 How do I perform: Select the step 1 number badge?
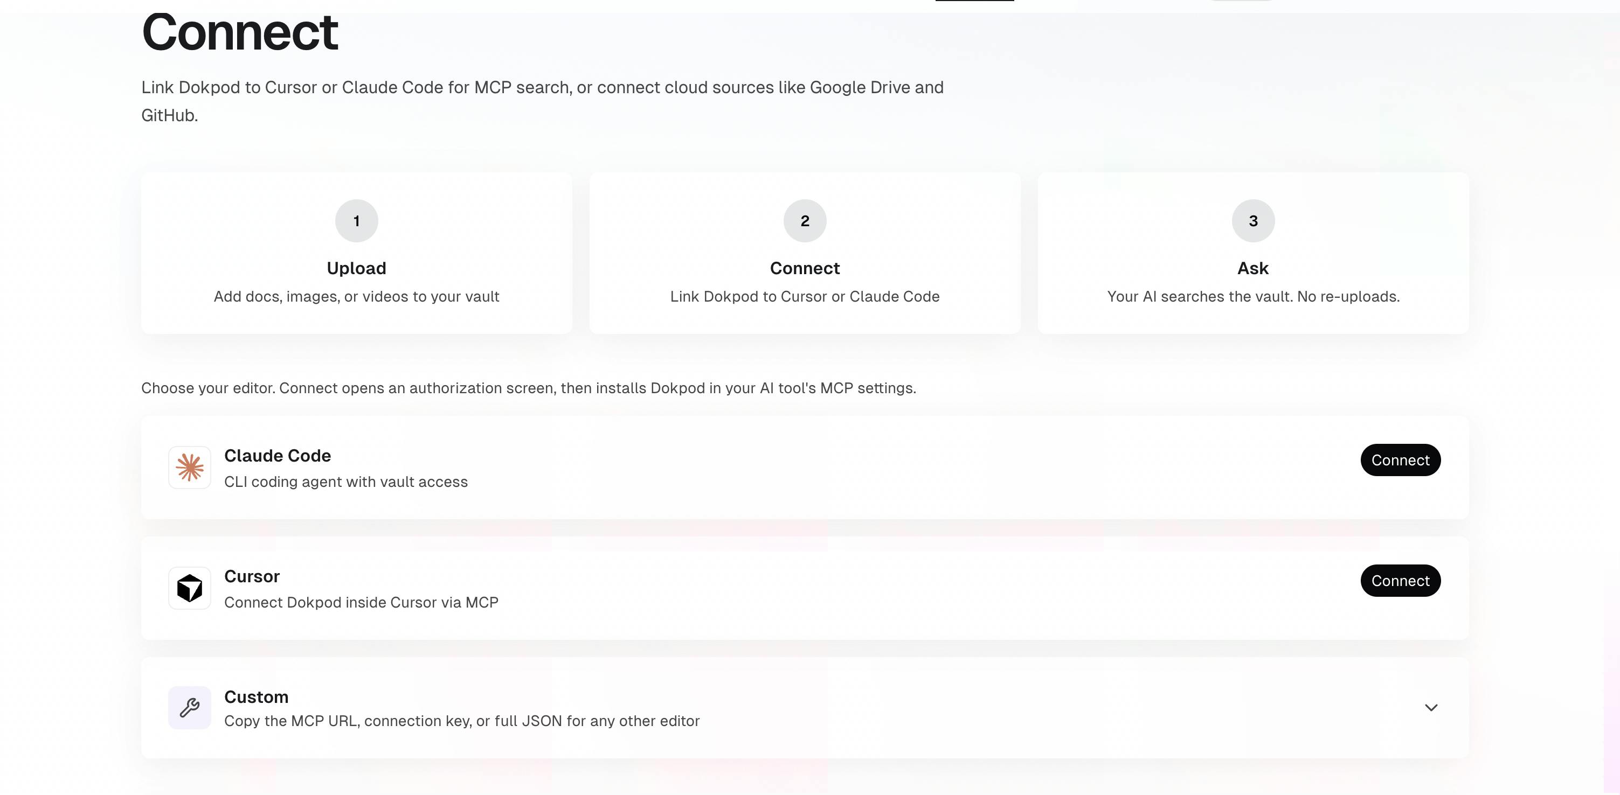point(357,221)
